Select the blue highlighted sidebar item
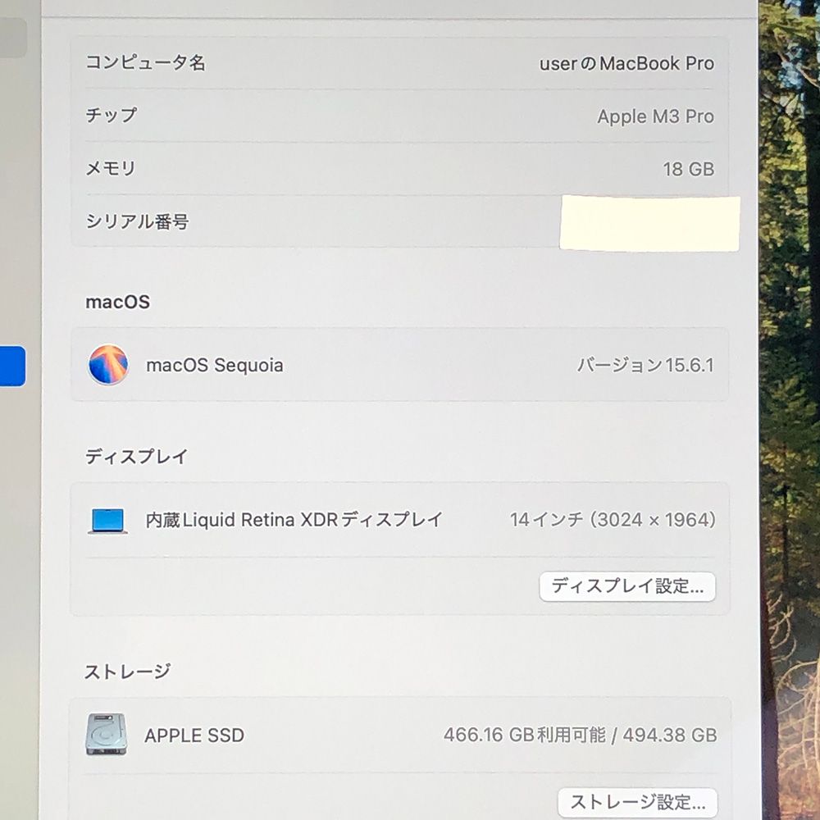The width and height of the screenshot is (820, 820). [x=13, y=366]
